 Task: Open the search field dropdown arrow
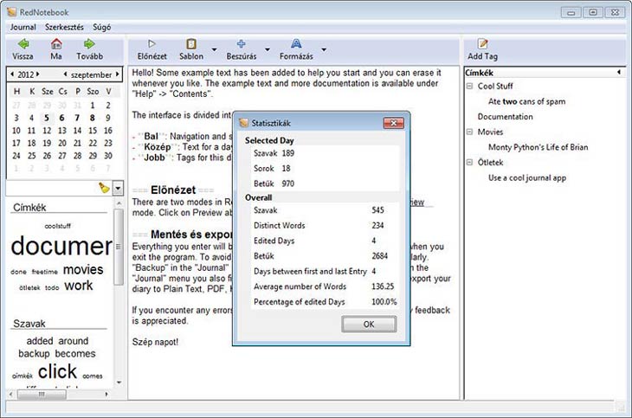coord(118,187)
